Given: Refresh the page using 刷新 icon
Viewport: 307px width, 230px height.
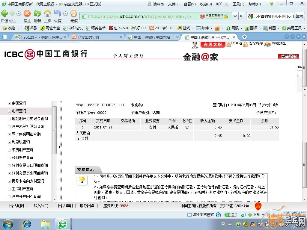Looking at the screenshot, I should point(37,14).
